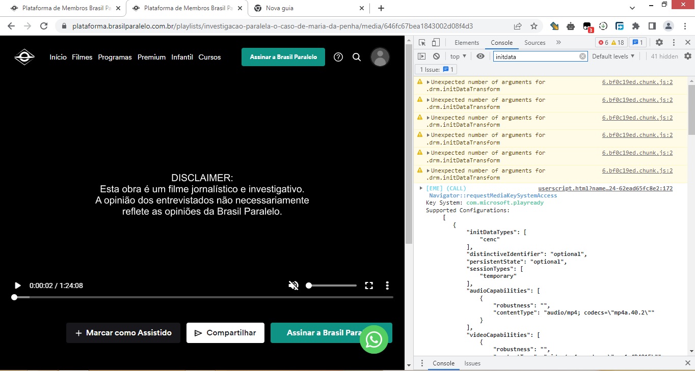This screenshot has width=695, height=371.
Task: Go back in browser history
Action: [11, 26]
